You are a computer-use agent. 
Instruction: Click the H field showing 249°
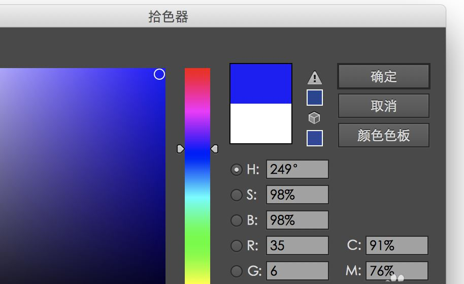(297, 169)
